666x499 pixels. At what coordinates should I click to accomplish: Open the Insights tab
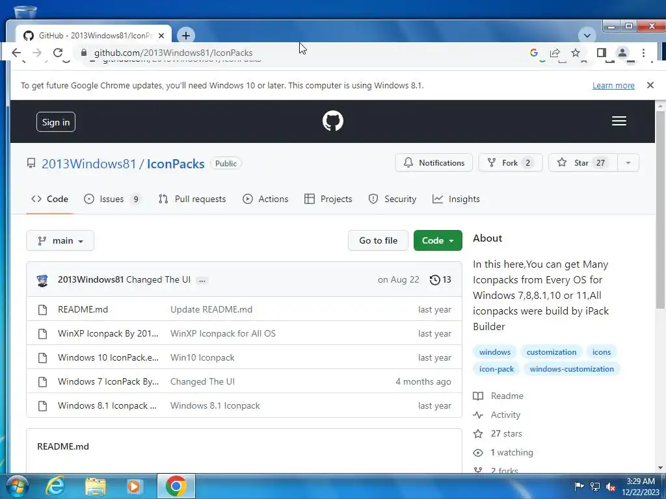click(456, 199)
